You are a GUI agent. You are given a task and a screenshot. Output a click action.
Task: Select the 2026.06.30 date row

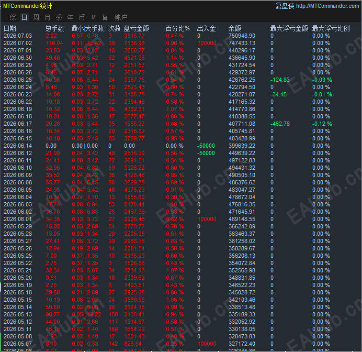pos(18,58)
